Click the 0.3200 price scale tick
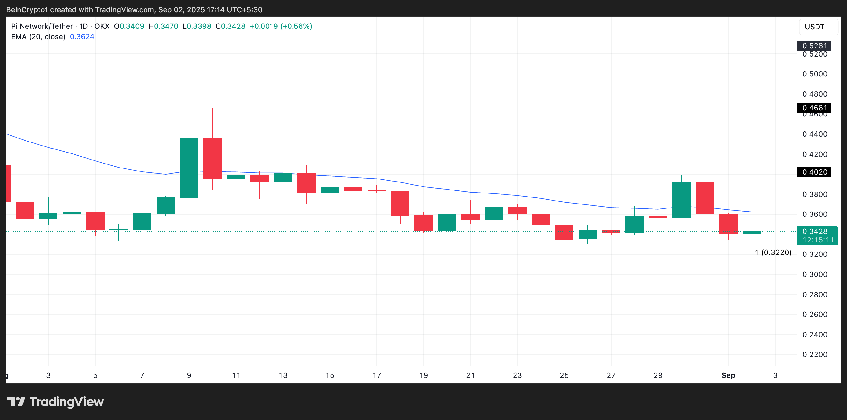847x420 pixels. coord(815,254)
